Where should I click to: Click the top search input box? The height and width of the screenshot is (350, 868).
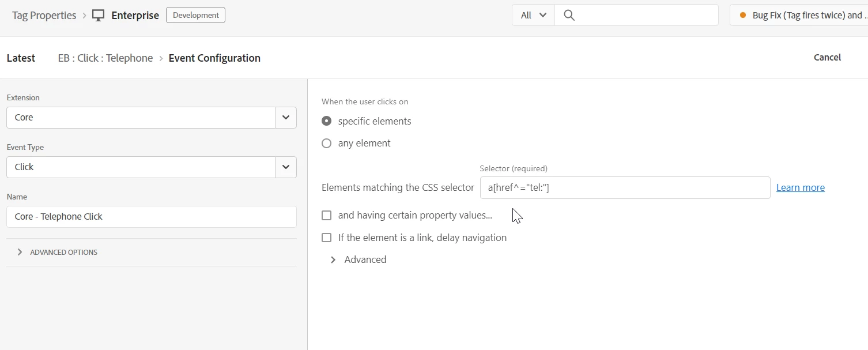click(x=646, y=16)
